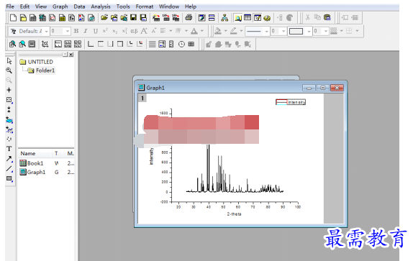Image resolution: width=413 pixels, height=261 pixels.
Task: Select the Zoom In magnifier tool
Action: click(x=9, y=70)
